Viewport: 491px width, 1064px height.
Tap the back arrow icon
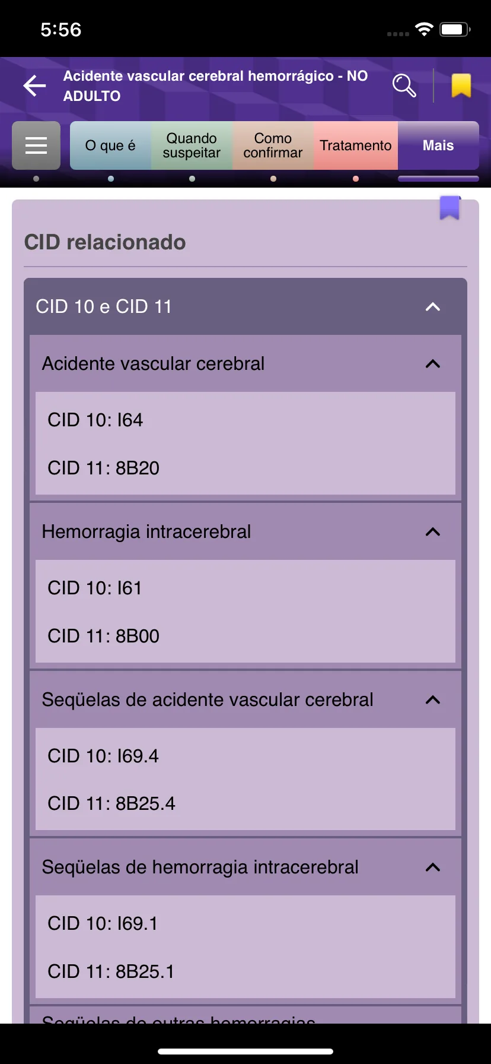pos(34,86)
